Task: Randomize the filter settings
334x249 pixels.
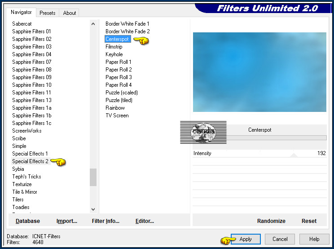Action: pyautogui.click(x=271, y=221)
